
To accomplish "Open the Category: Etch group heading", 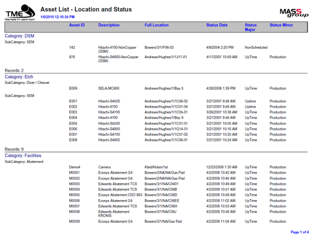I will point(19,77).
